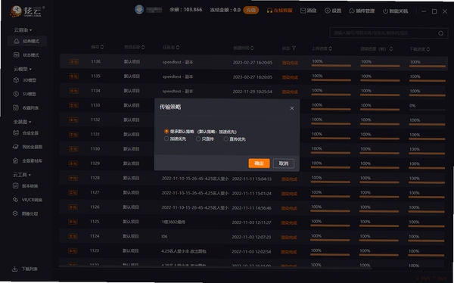Click 本地 tag on job 1127
The height and width of the screenshot is (283, 454).
click(x=73, y=193)
